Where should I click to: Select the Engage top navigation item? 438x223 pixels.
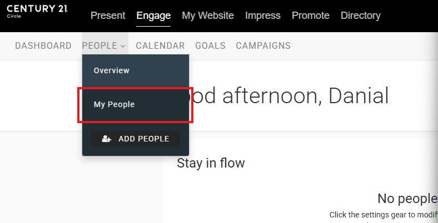pyautogui.click(x=153, y=16)
